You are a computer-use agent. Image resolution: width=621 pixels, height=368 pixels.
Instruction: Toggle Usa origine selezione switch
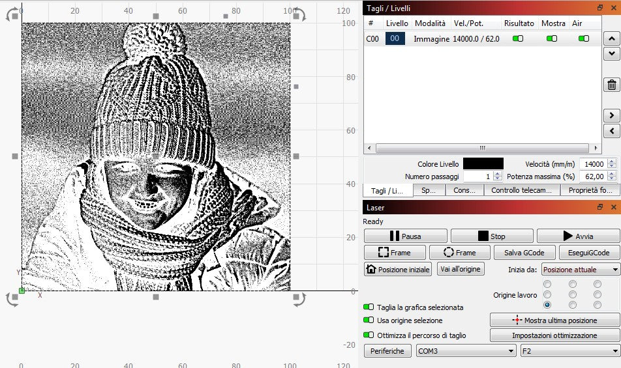369,320
